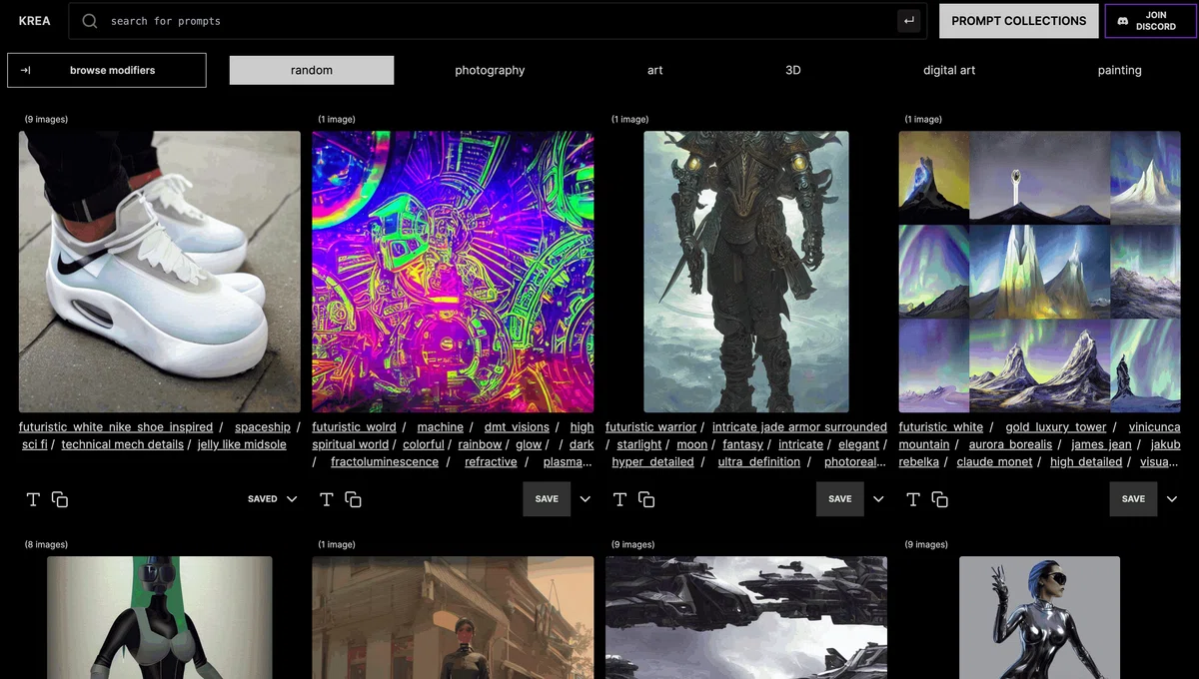Save the gold luxury tower prompt
The width and height of the screenshot is (1199, 679).
(1133, 499)
